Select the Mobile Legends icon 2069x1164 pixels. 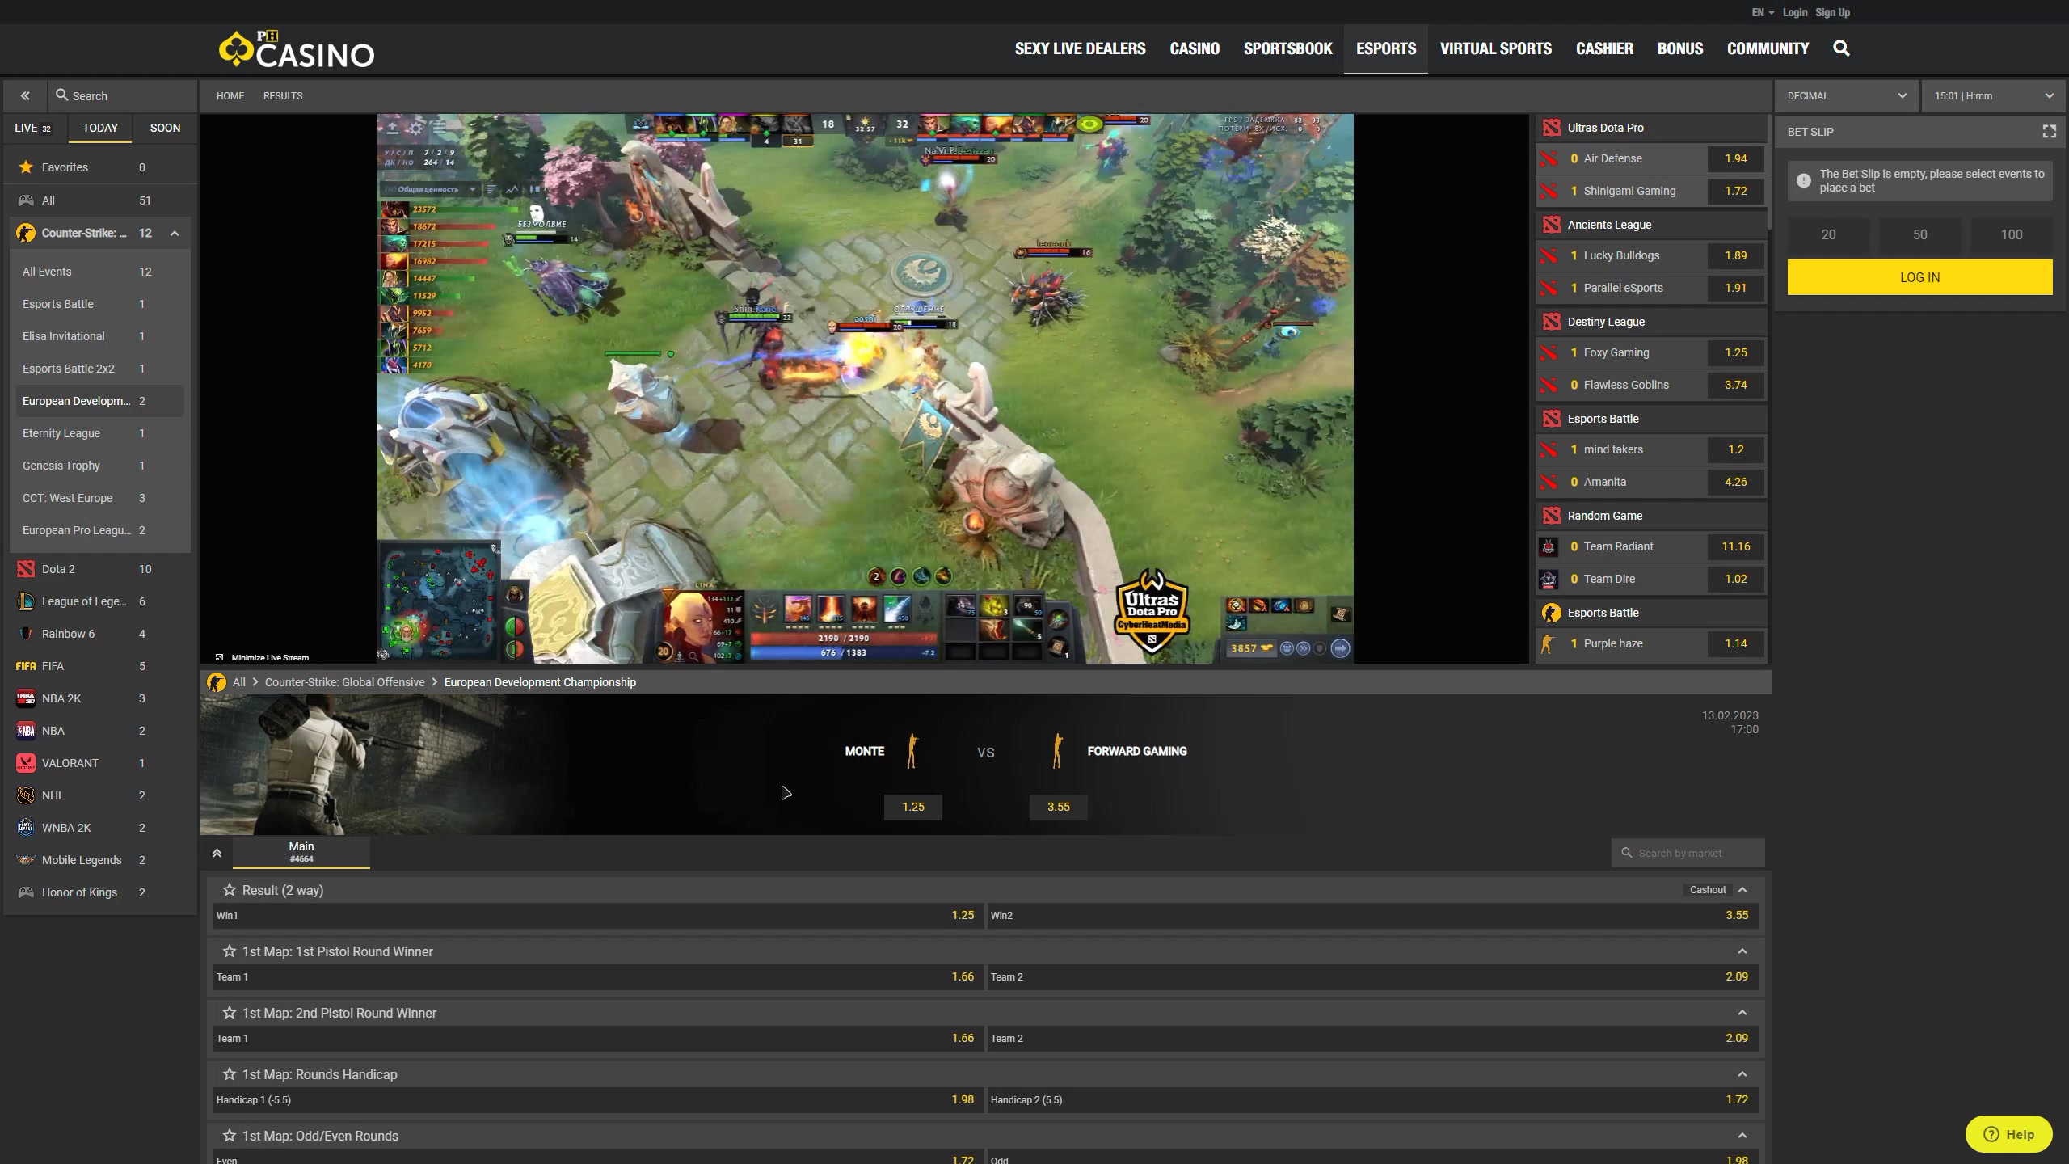pos(26,860)
